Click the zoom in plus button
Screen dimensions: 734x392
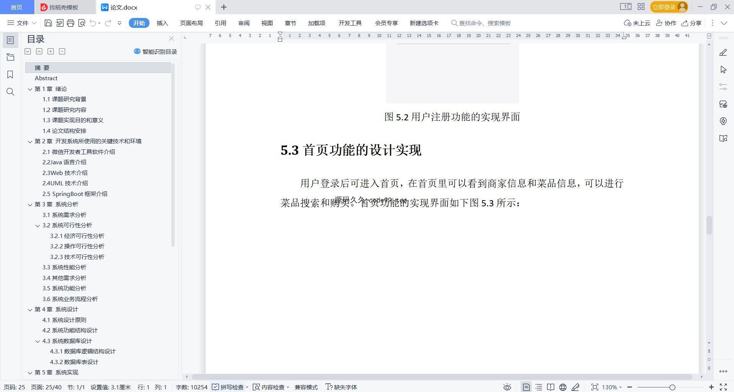pos(711,387)
